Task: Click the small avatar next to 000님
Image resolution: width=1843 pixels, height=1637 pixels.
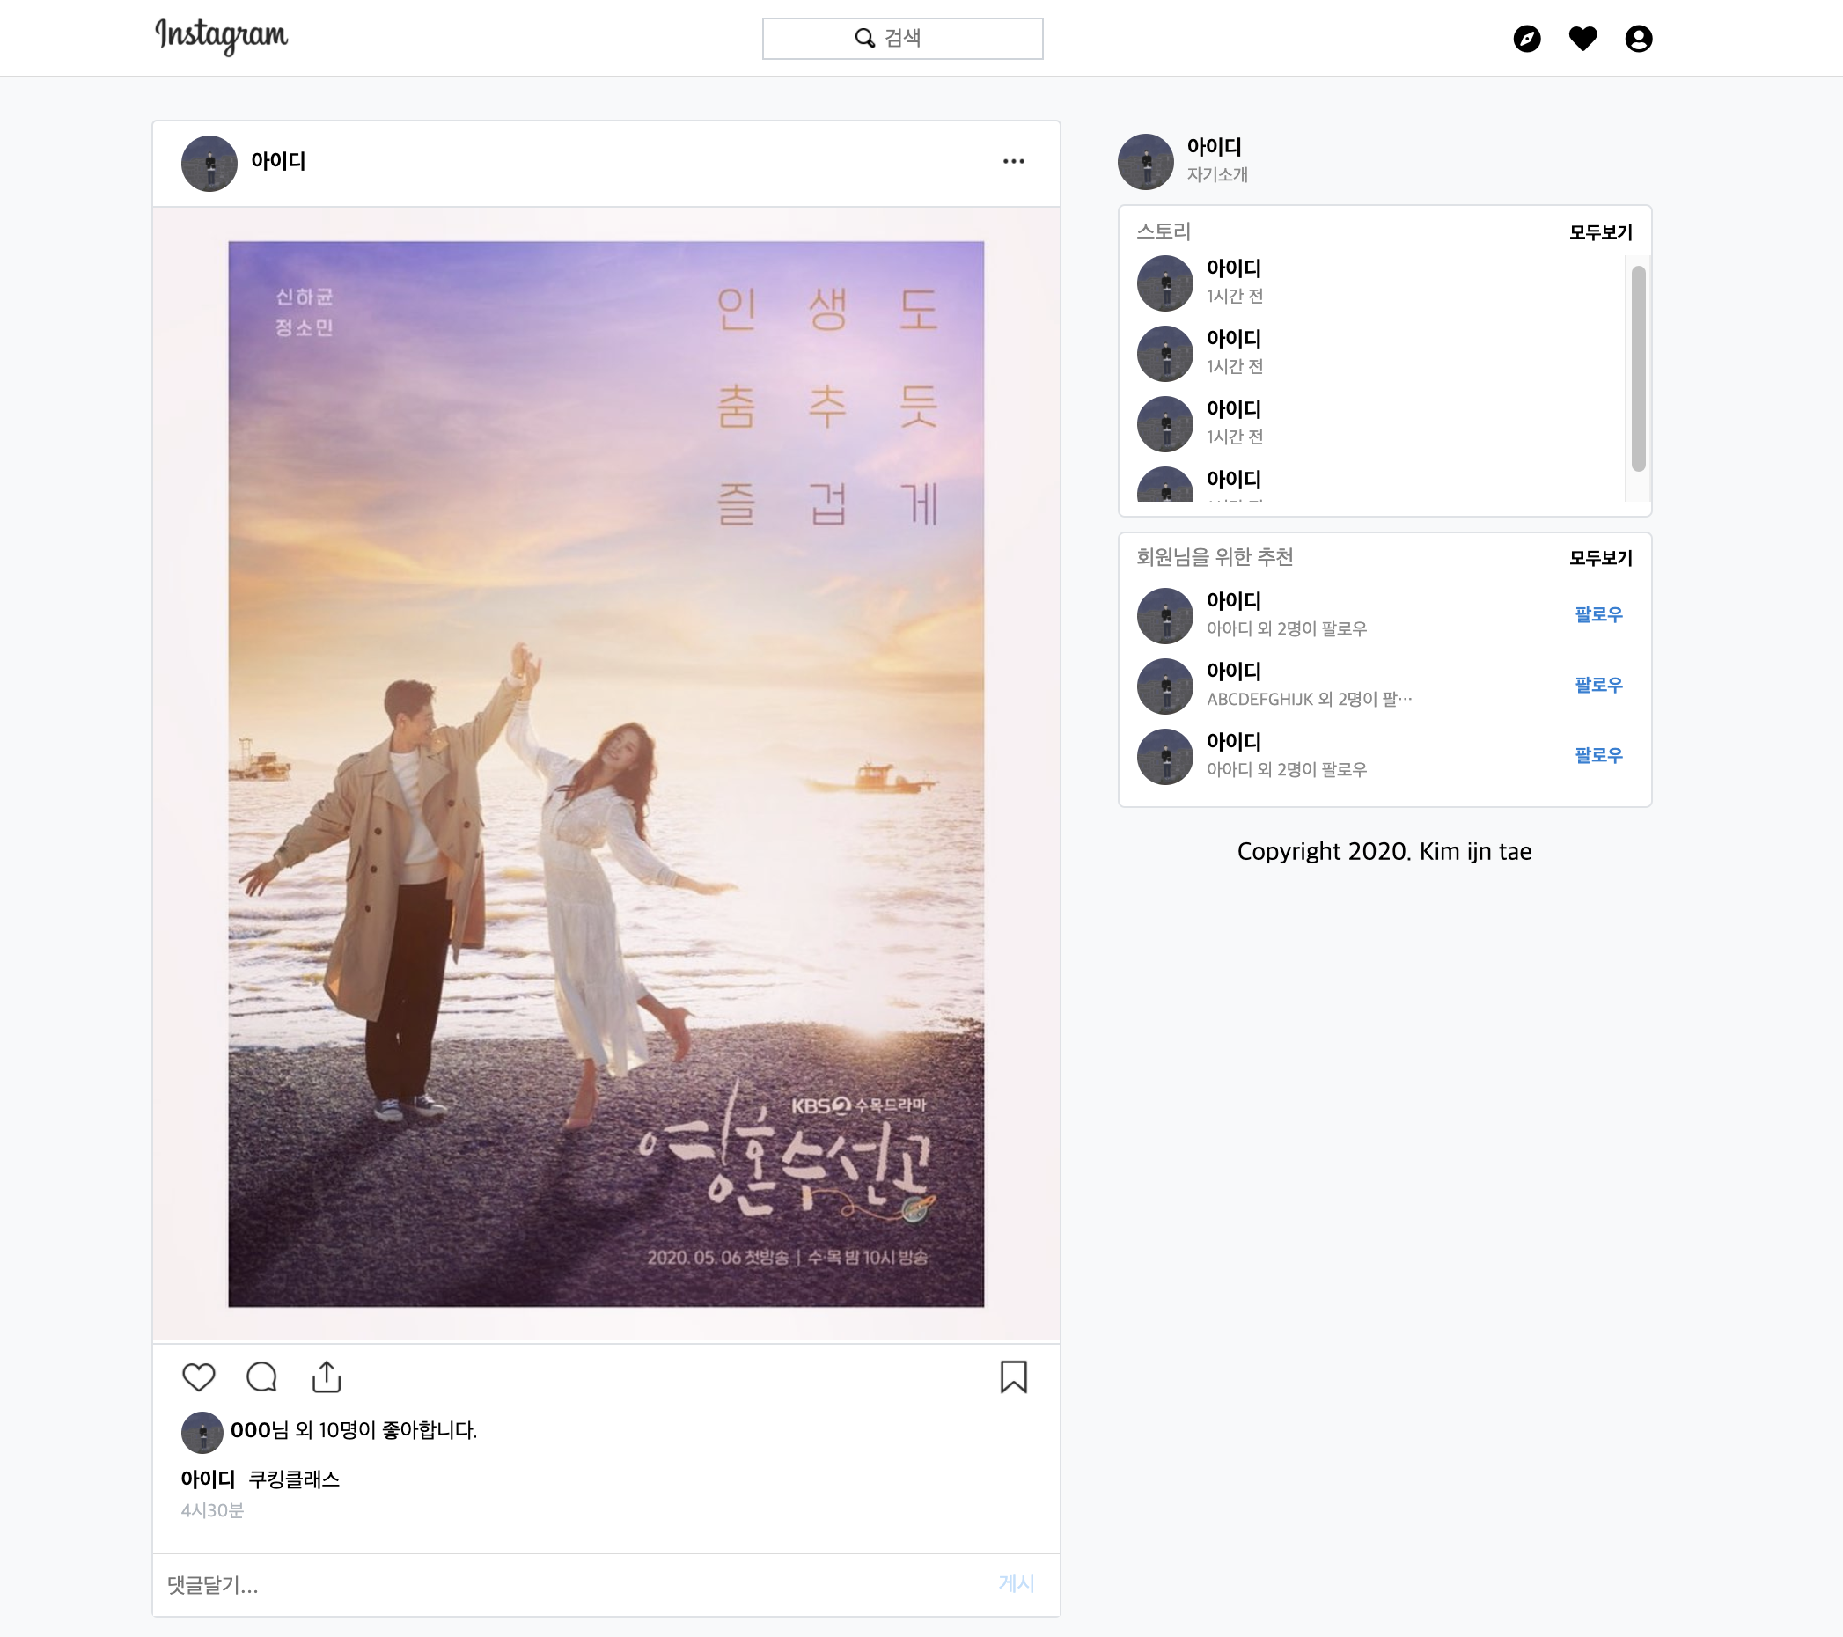Action: point(202,1431)
